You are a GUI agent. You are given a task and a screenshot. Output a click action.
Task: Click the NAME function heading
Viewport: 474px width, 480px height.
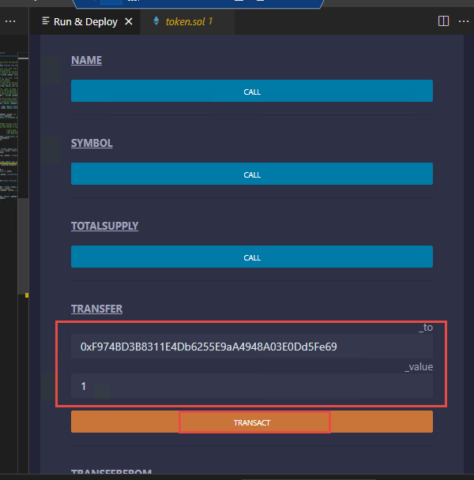click(x=86, y=61)
